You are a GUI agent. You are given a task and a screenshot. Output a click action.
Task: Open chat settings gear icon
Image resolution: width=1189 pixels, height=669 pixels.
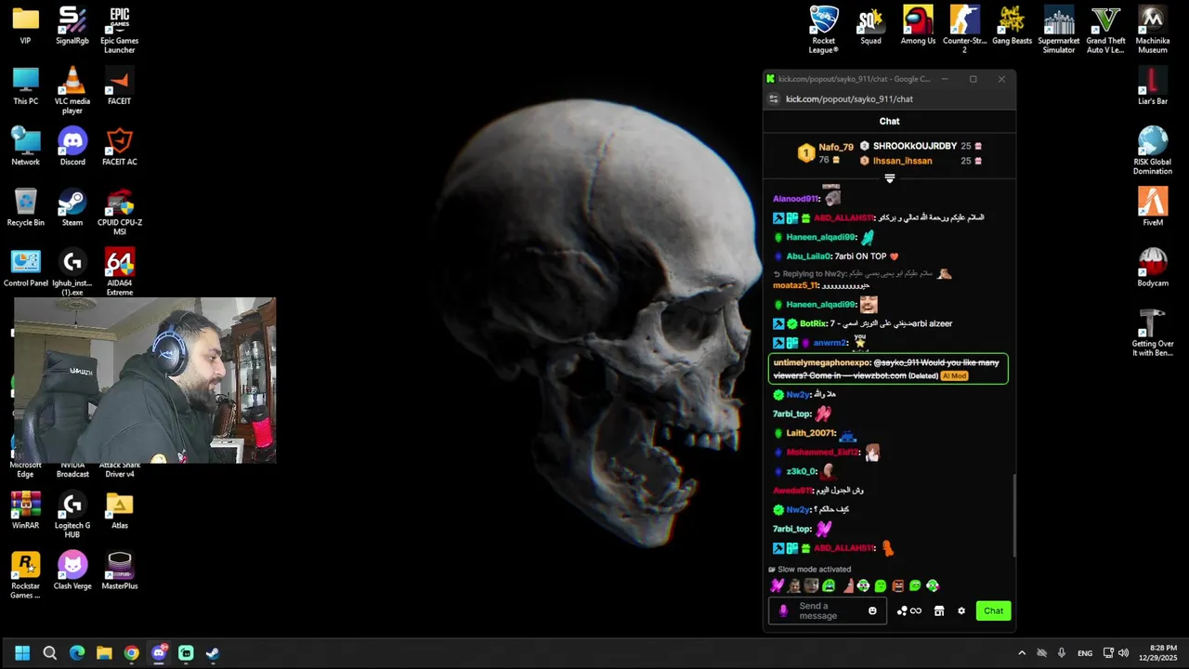click(x=961, y=610)
